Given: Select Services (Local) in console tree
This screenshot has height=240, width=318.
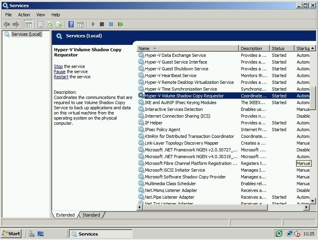Looking at the screenshot, I should pyautogui.click(x=26, y=34).
